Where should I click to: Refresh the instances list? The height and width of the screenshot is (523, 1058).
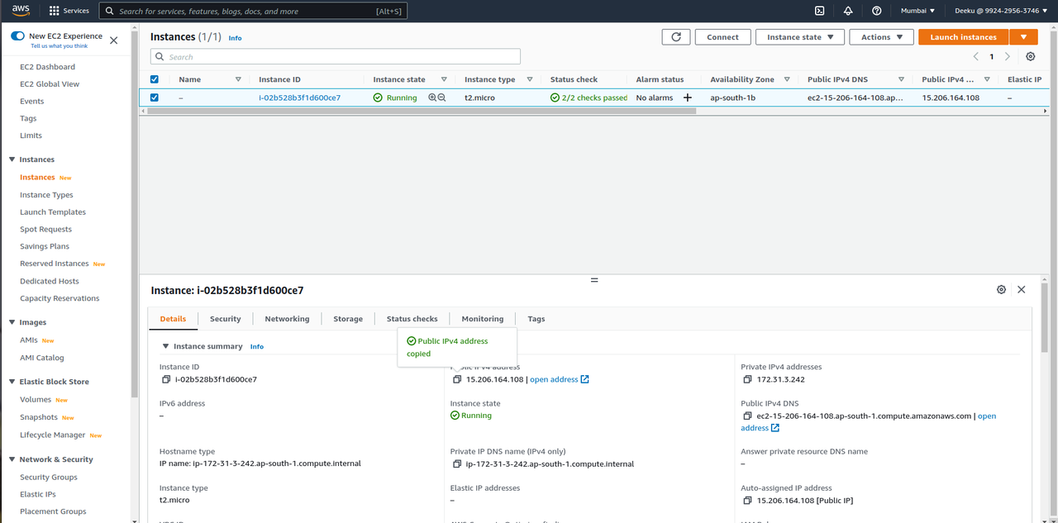coord(676,37)
